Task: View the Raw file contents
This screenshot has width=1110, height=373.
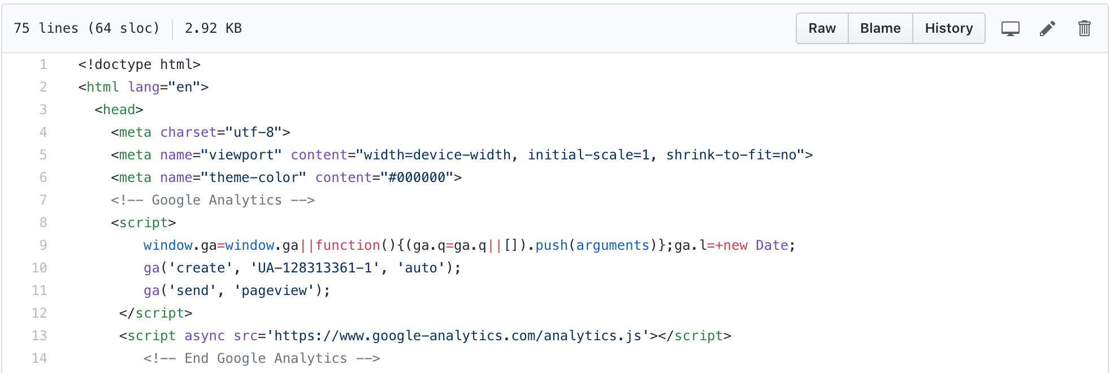Action: pyautogui.click(x=822, y=28)
